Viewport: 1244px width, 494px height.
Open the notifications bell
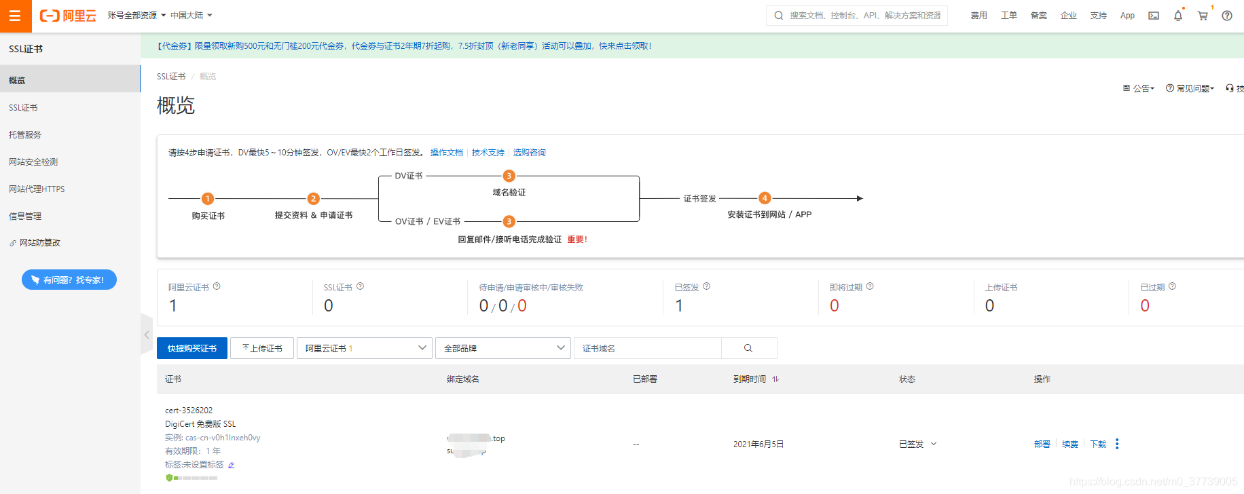click(x=1178, y=16)
